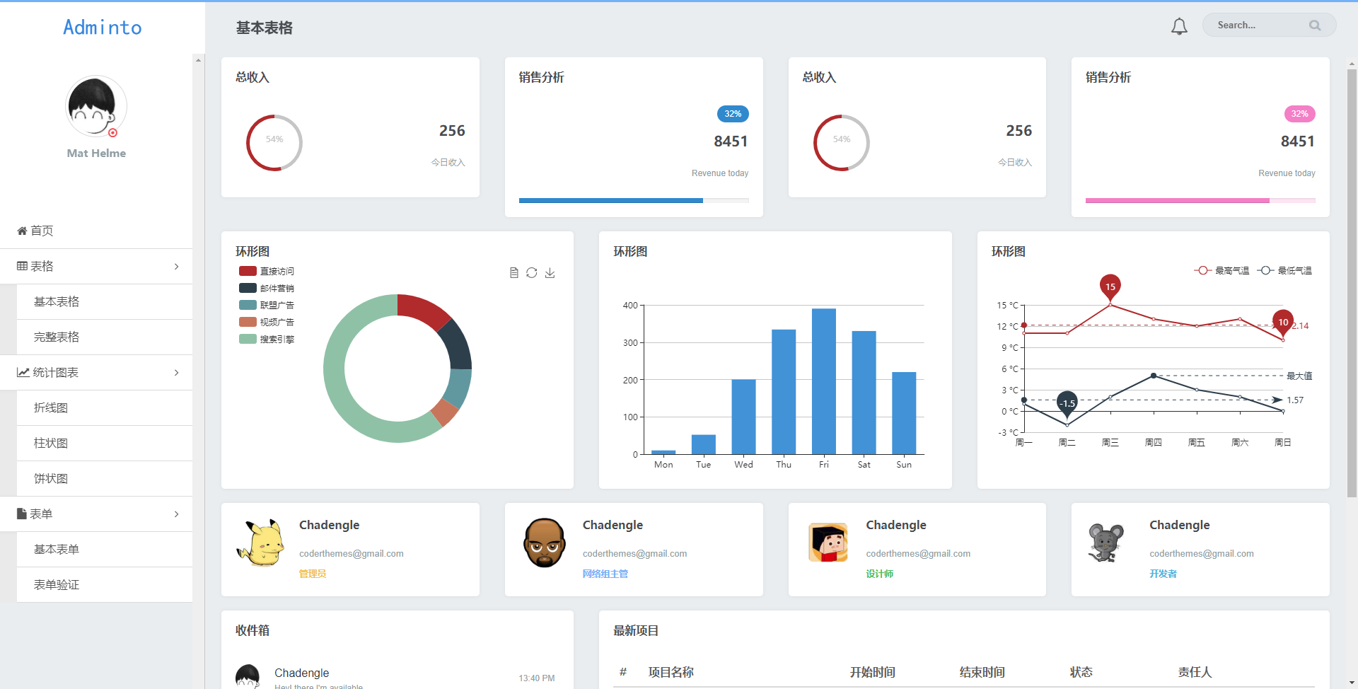This screenshot has width=1358, height=689.
Task: Click the page vertical scrollbar
Action: click(1352, 283)
